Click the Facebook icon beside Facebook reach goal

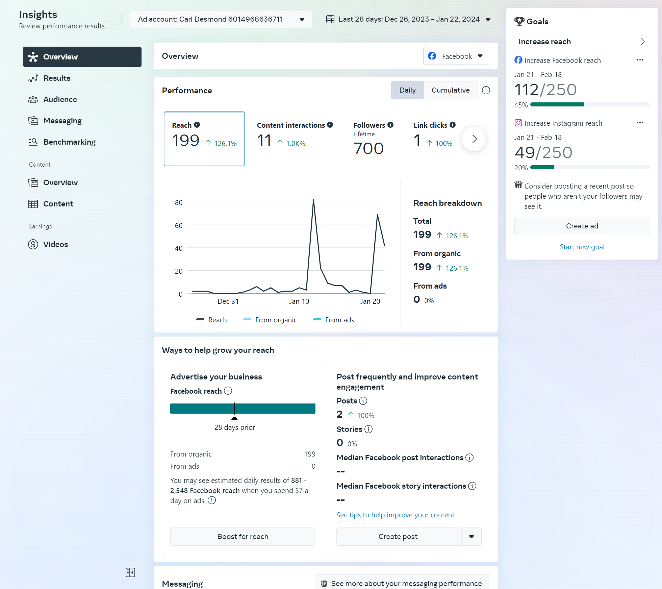coord(518,60)
